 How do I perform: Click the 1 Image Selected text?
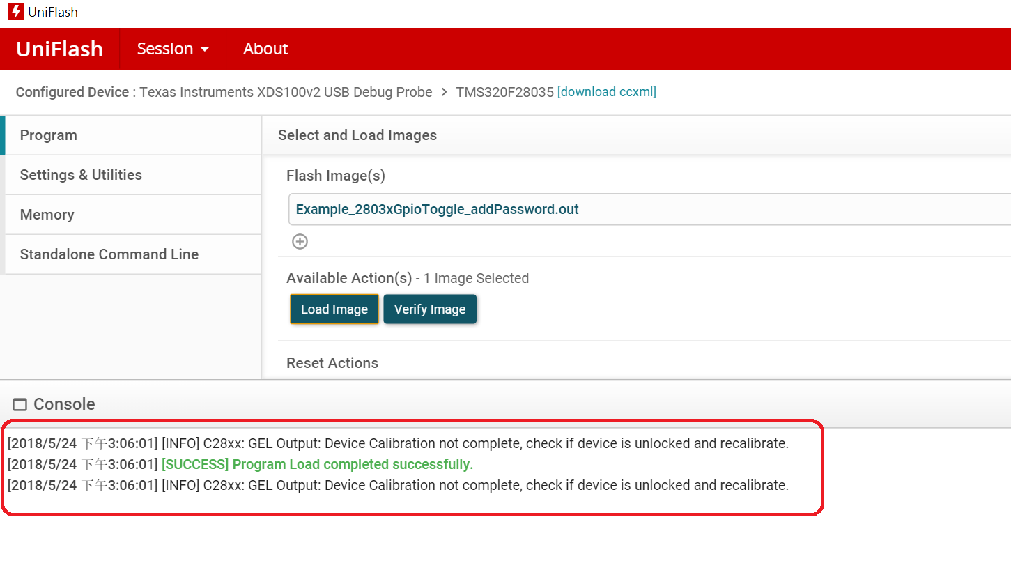[477, 278]
